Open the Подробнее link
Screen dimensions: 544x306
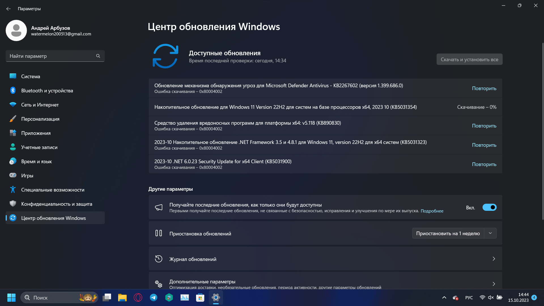(x=432, y=211)
